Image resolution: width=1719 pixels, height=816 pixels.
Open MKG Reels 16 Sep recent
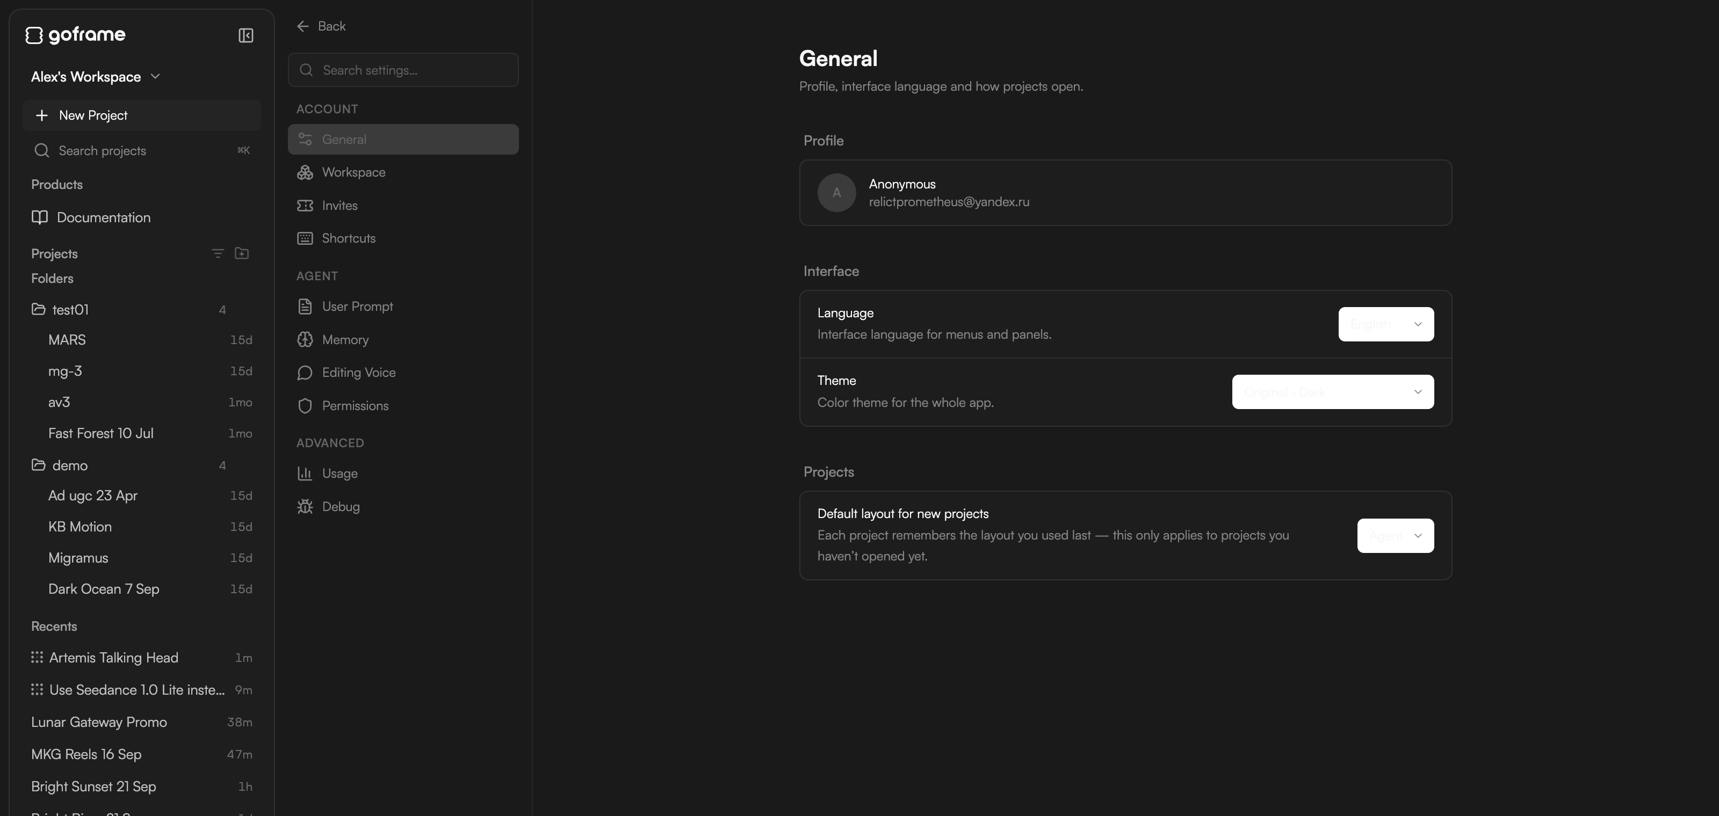coord(141,754)
